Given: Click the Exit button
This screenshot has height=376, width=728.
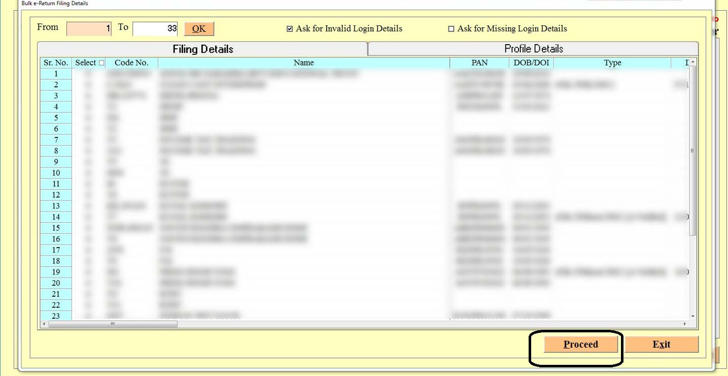Looking at the screenshot, I should click(661, 344).
